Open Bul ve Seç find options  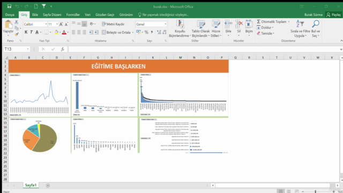tap(316, 28)
